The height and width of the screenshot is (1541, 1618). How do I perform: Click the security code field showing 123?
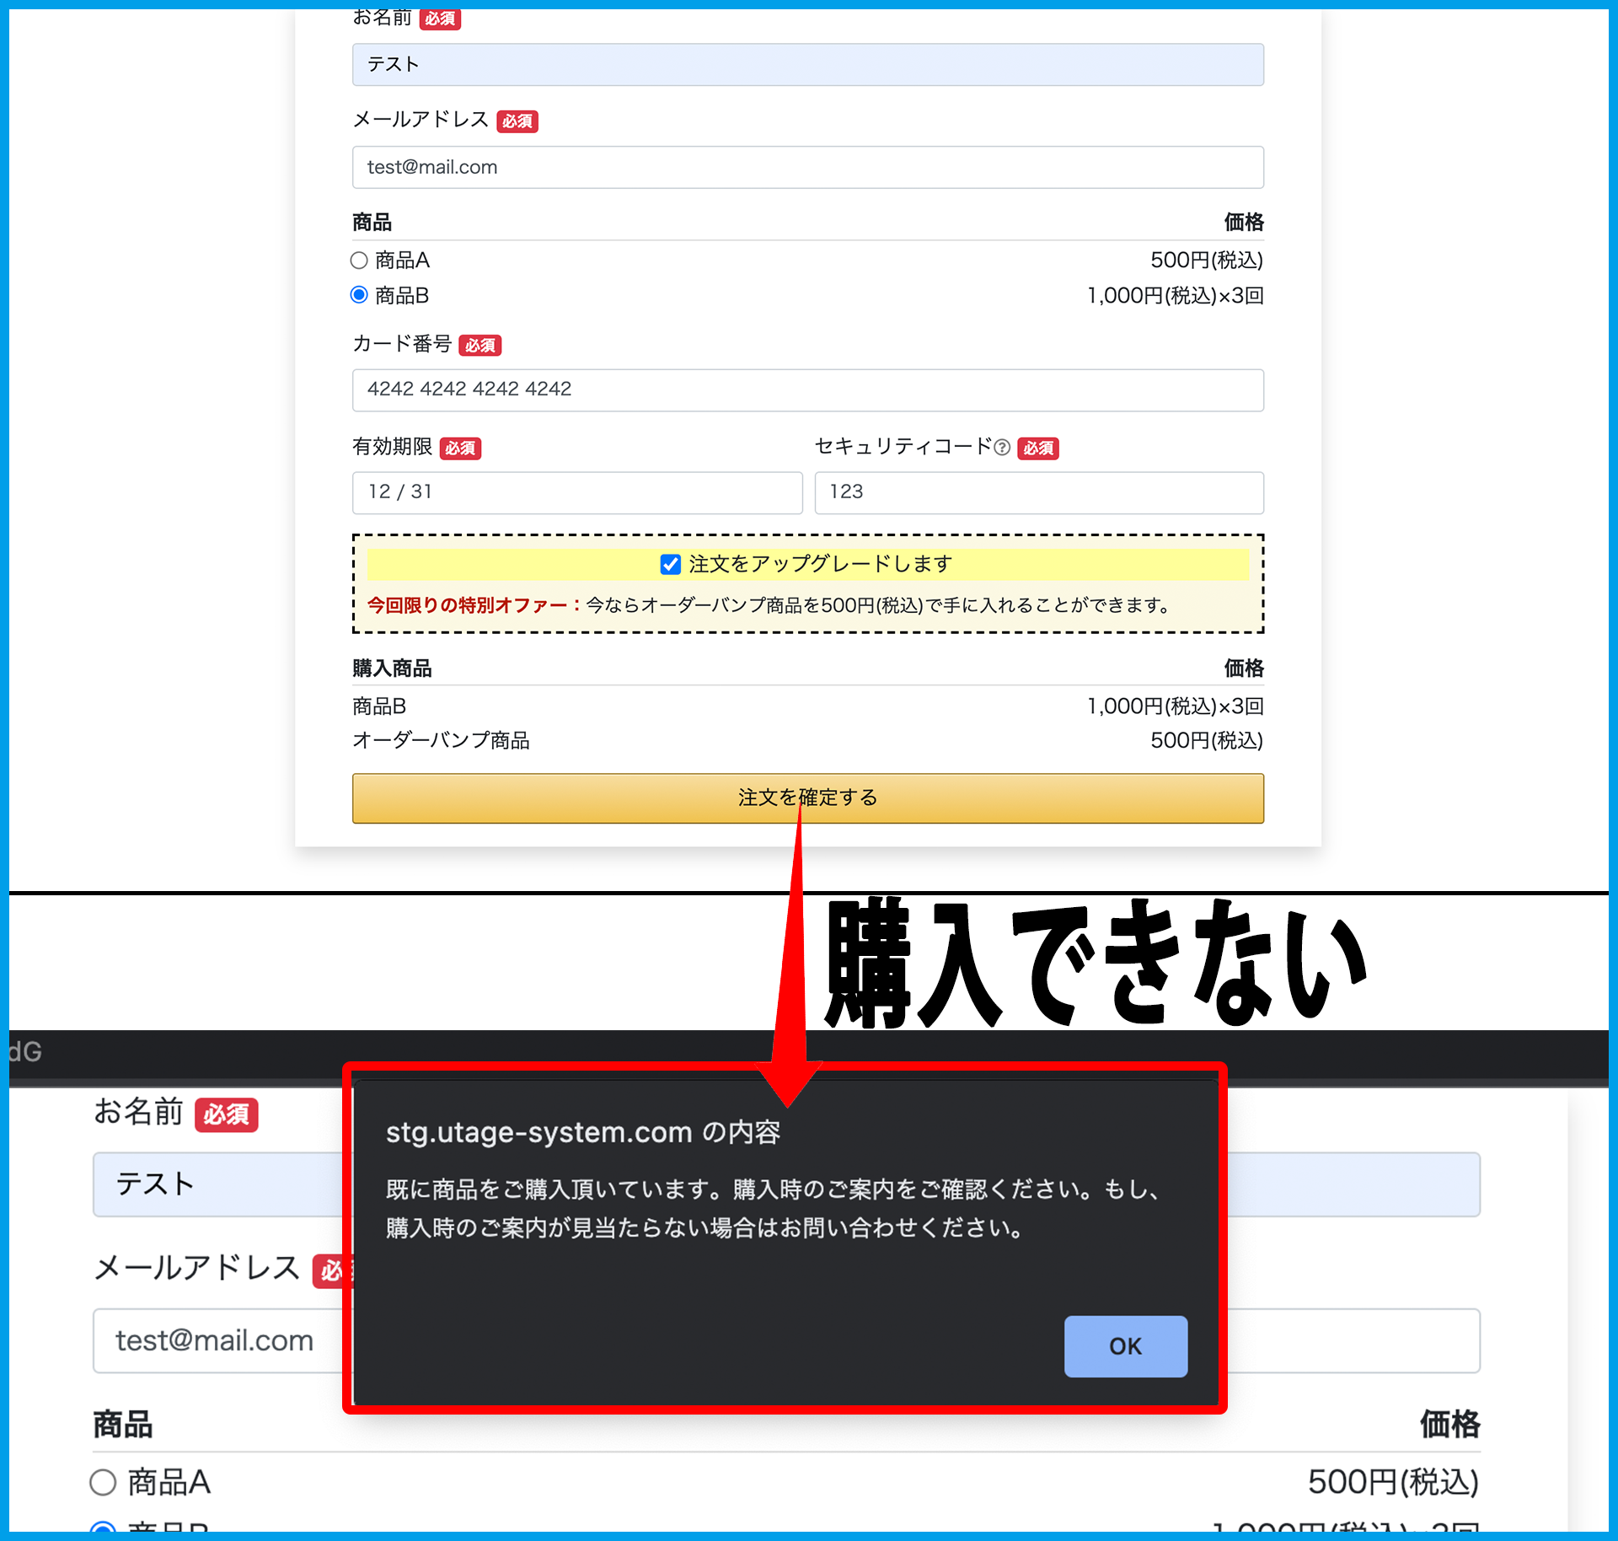1038,492
